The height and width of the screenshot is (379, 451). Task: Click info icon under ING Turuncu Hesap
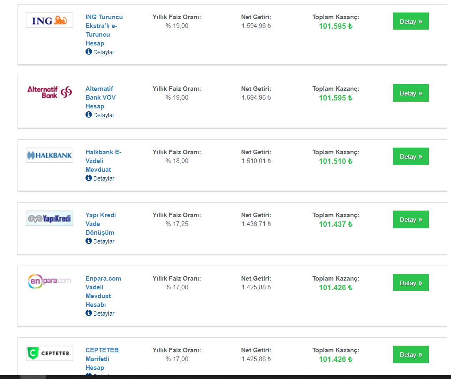(89, 52)
